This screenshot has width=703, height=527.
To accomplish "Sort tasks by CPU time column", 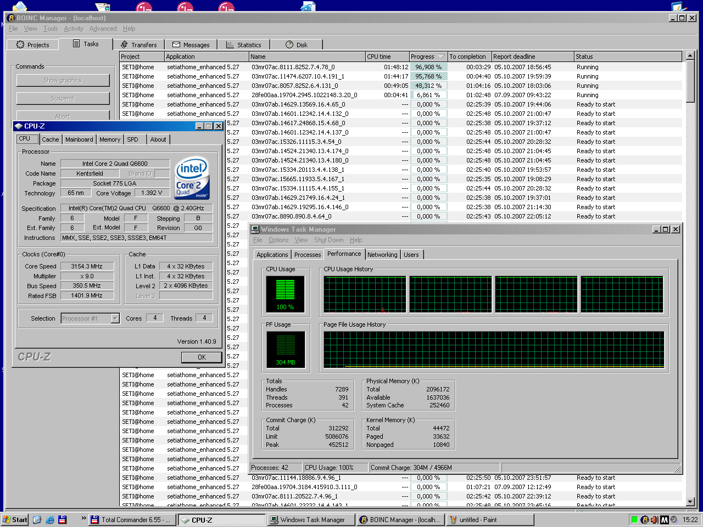I will [x=387, y=57].
